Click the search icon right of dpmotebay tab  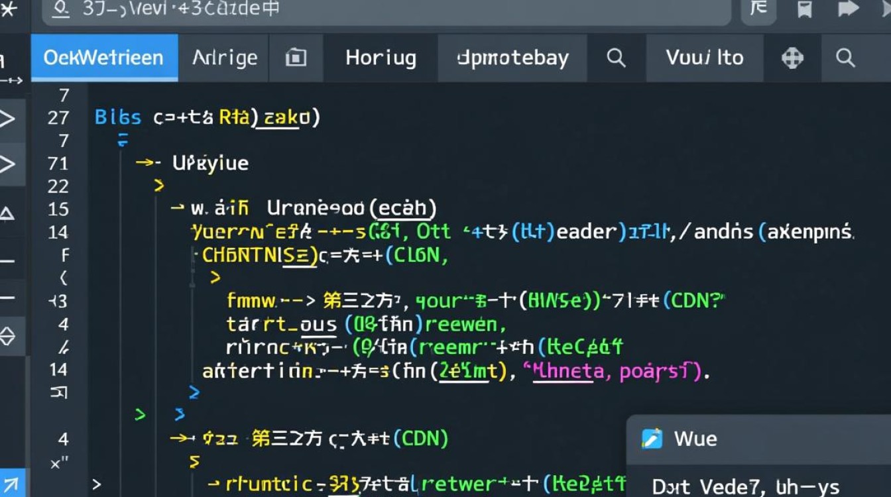pos(616,58)
